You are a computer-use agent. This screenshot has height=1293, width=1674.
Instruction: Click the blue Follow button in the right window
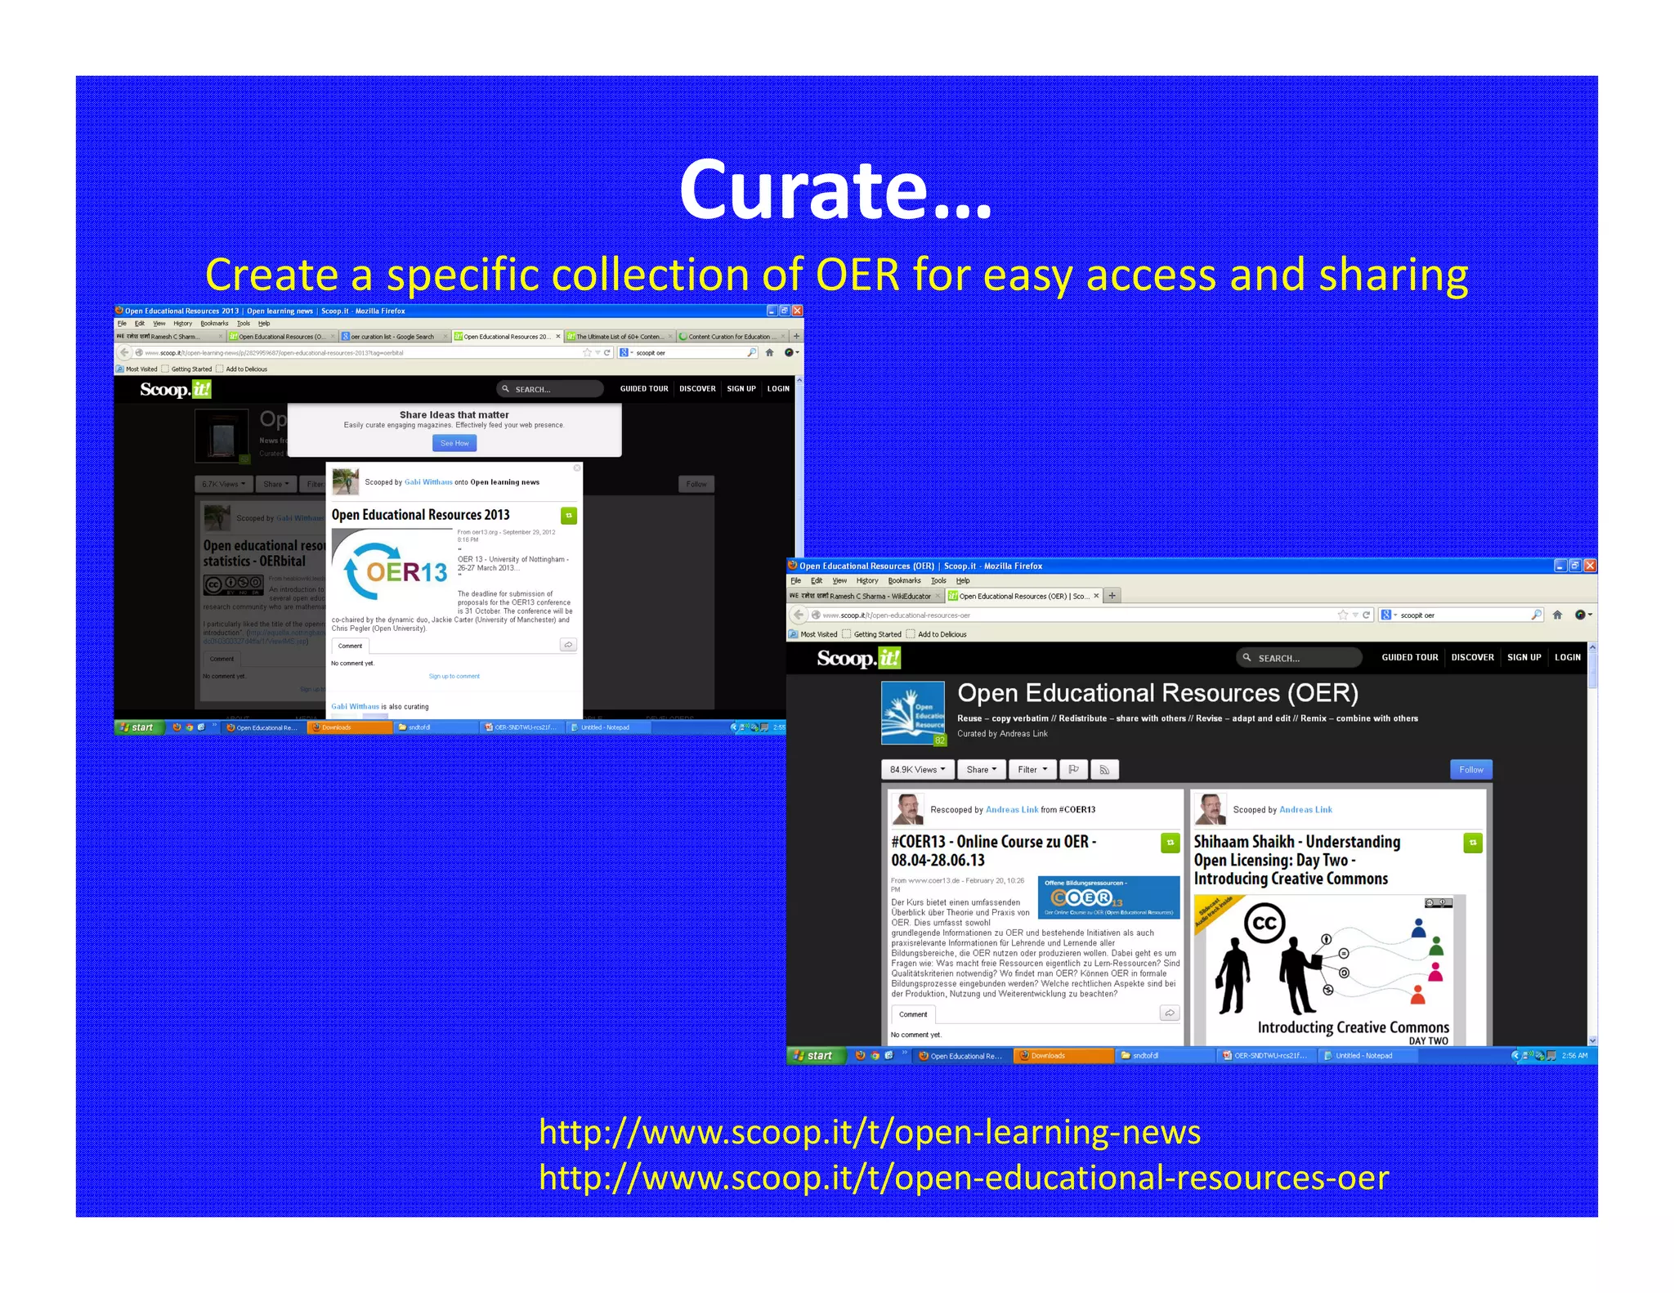tap(1470, 769)
